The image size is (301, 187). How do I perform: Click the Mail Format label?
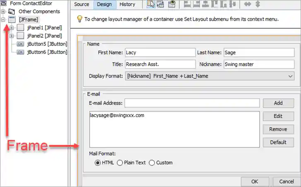pyautogui.click(x=102, y=153)
